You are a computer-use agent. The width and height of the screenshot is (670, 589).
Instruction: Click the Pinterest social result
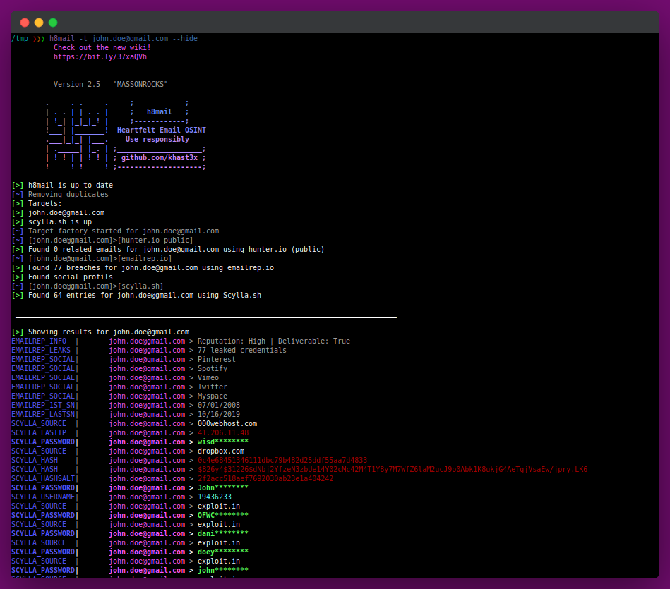pyautogui.click(x=216, y=359)
